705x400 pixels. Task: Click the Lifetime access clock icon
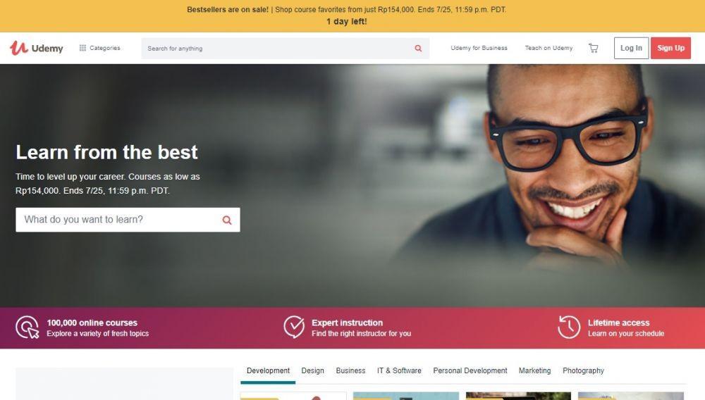pyautogui.click(x=569, y=327)
